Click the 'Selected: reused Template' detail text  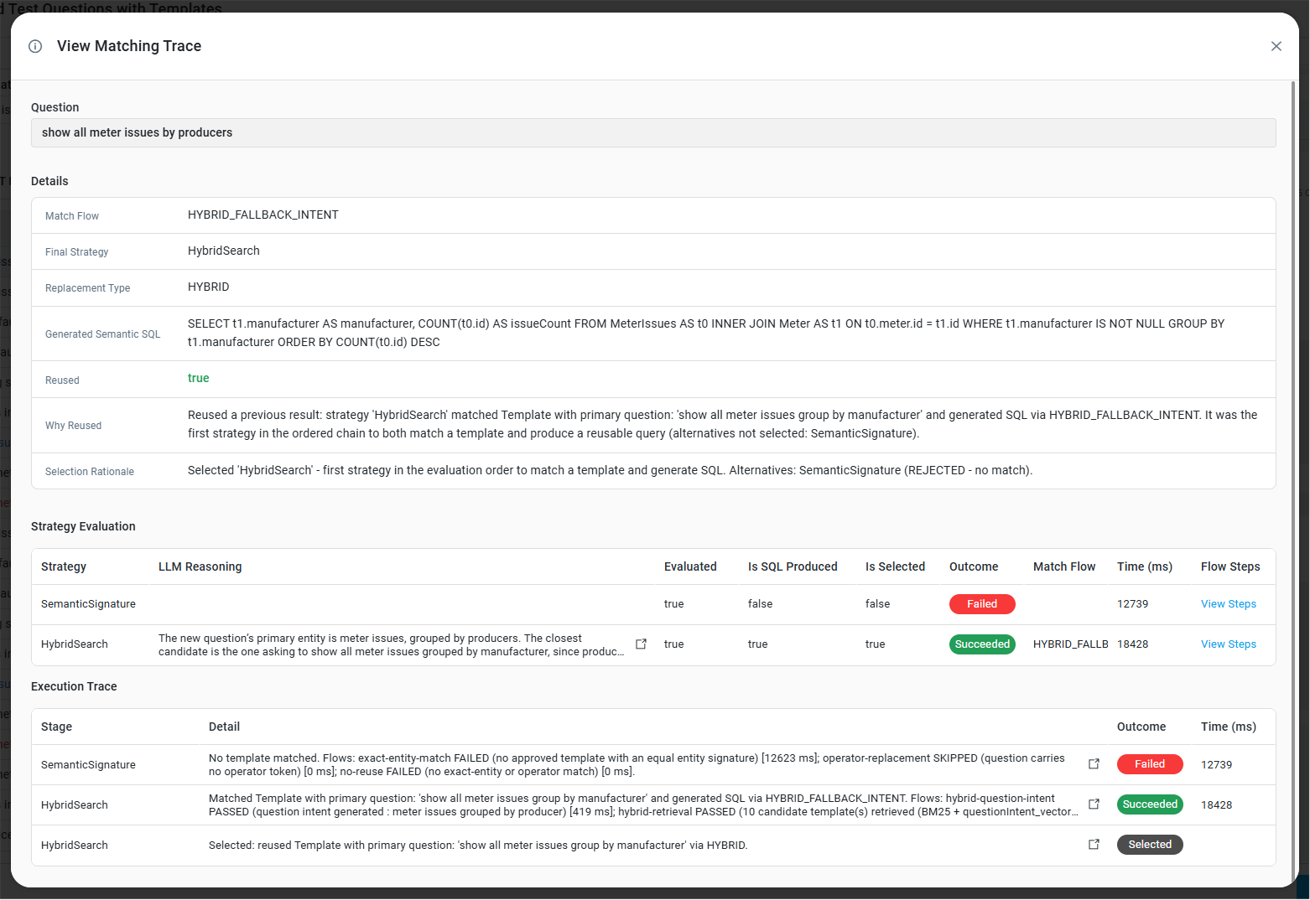click(478, 846)
